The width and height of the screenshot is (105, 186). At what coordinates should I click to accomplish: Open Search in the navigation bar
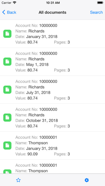(x=96, y=12)
